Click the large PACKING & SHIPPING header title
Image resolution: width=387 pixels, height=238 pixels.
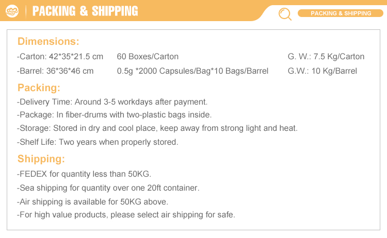click(85, 11)
